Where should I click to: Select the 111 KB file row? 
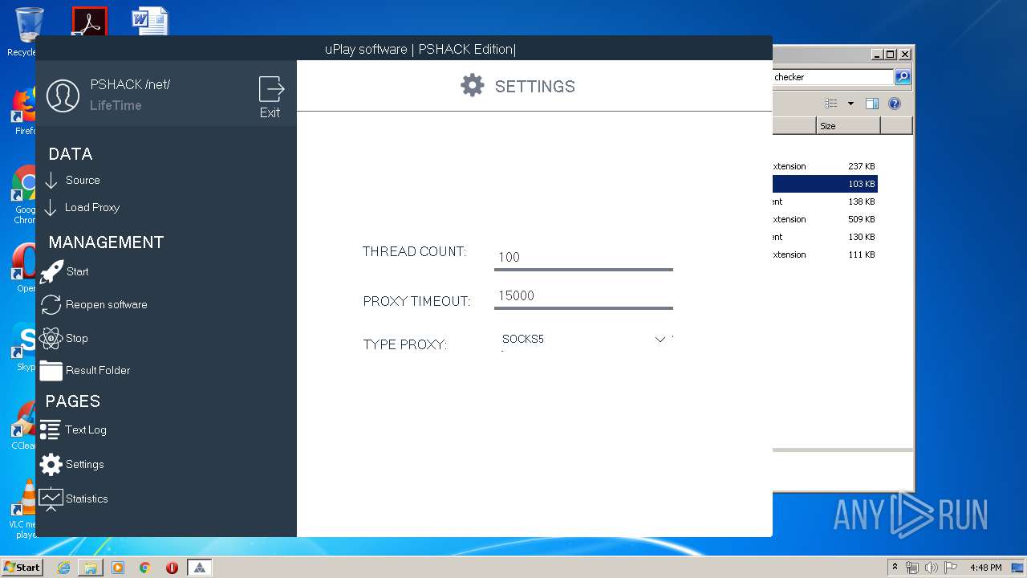click(825, 254)
